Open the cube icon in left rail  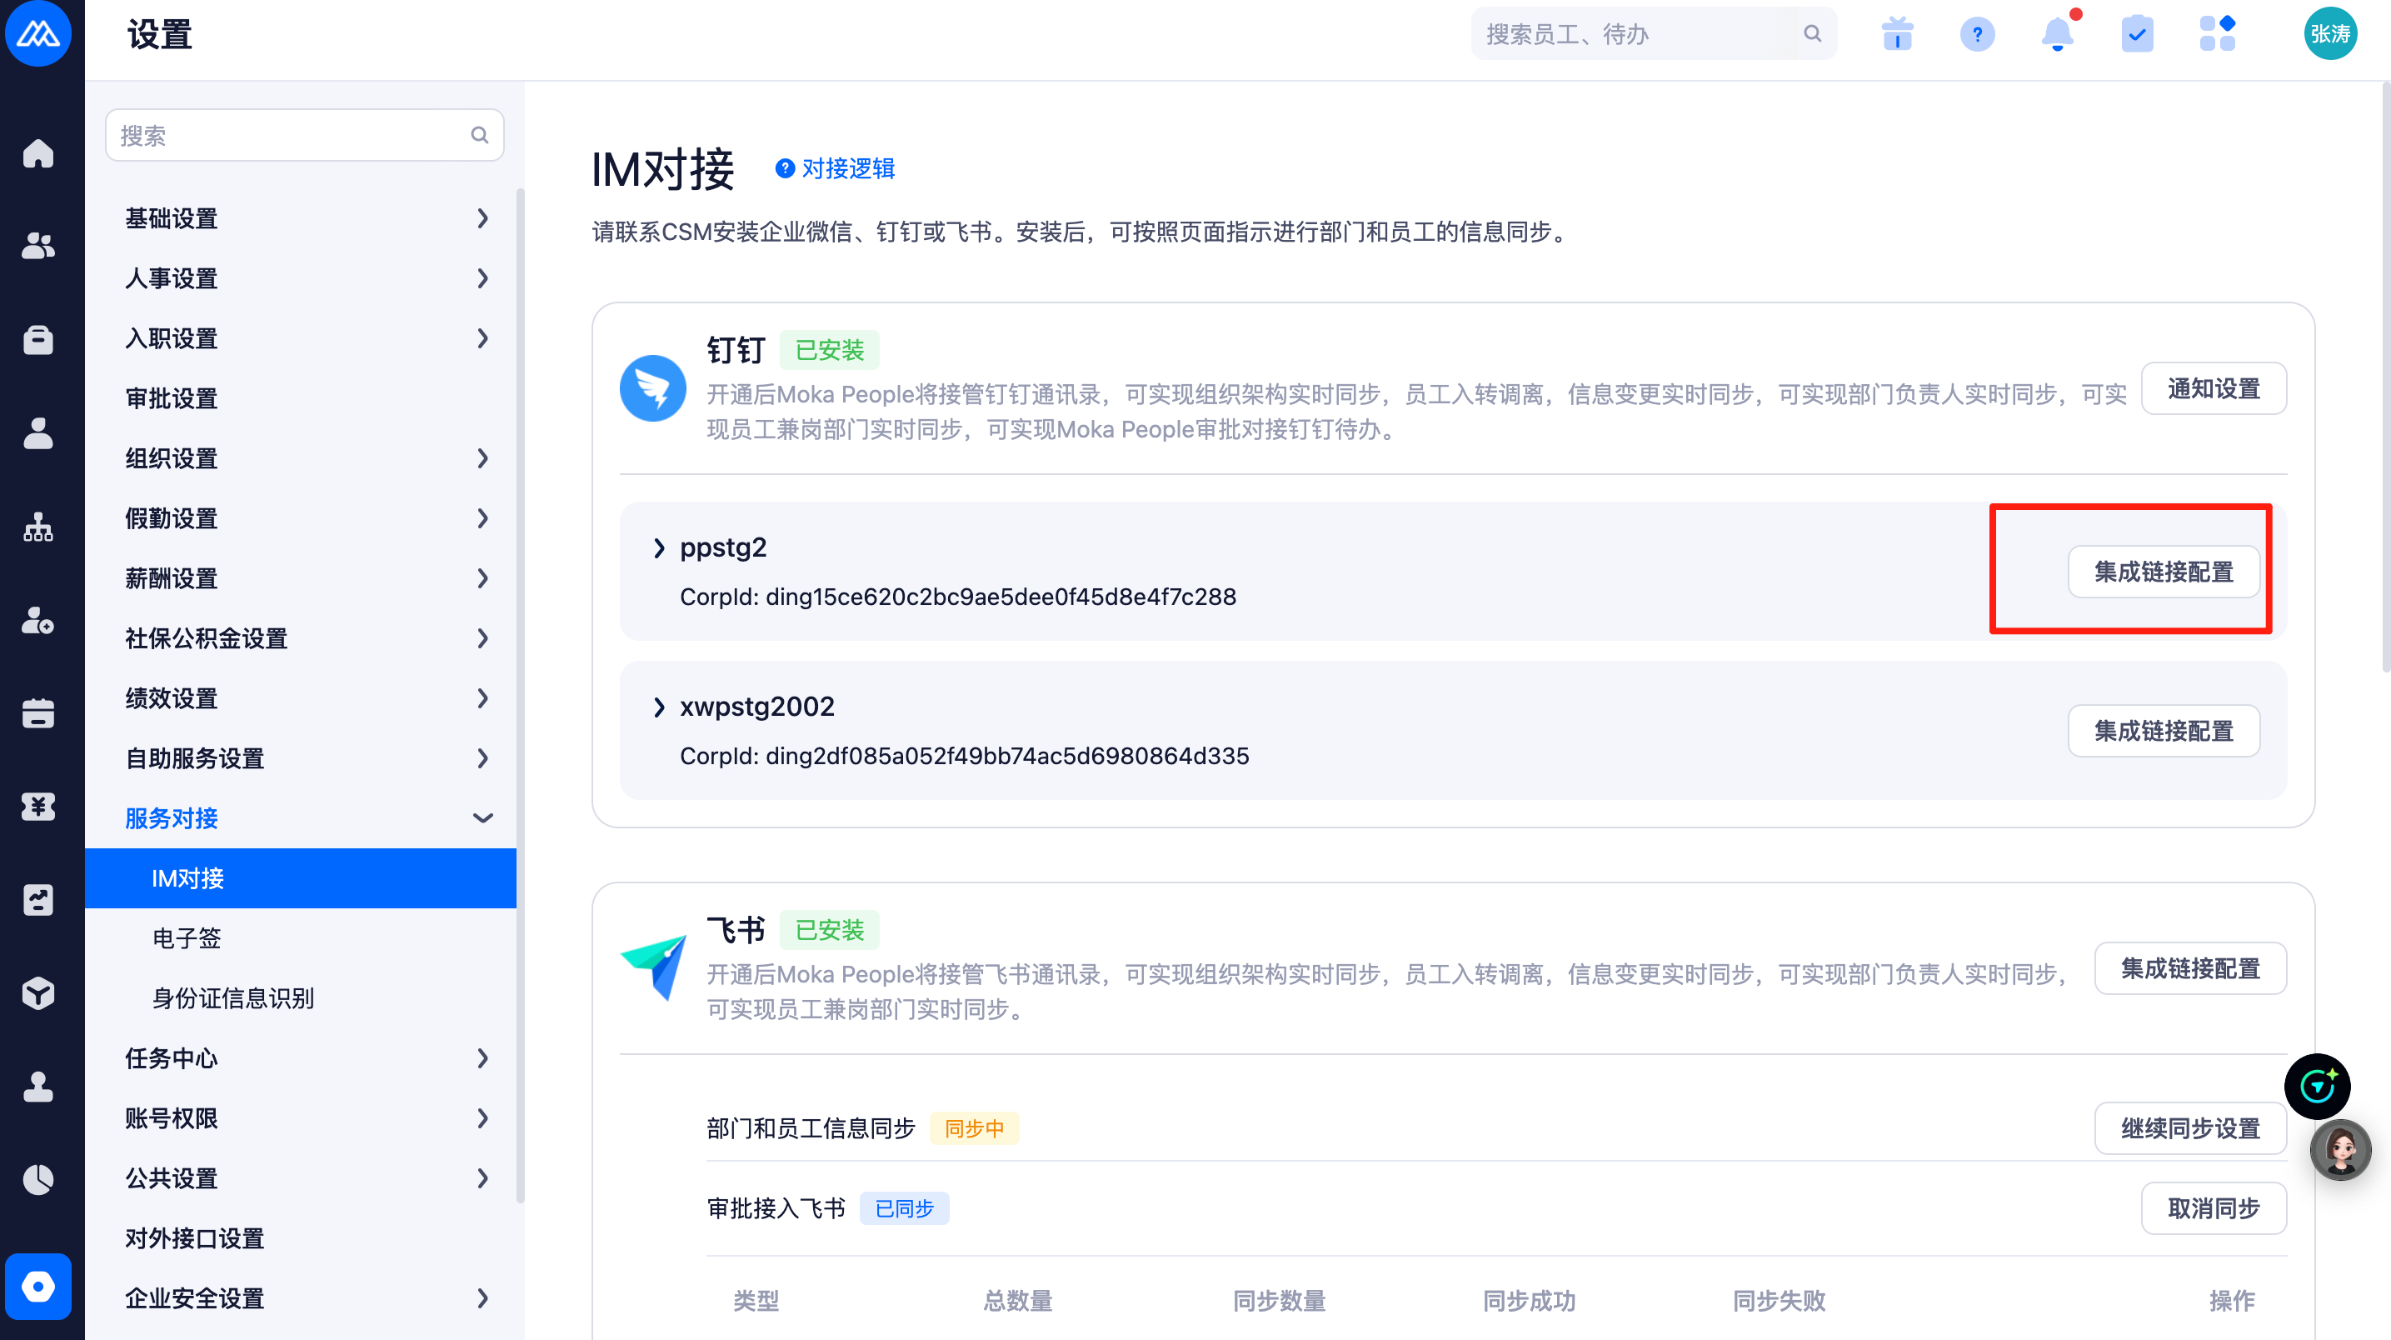click(x=38, y=992)
